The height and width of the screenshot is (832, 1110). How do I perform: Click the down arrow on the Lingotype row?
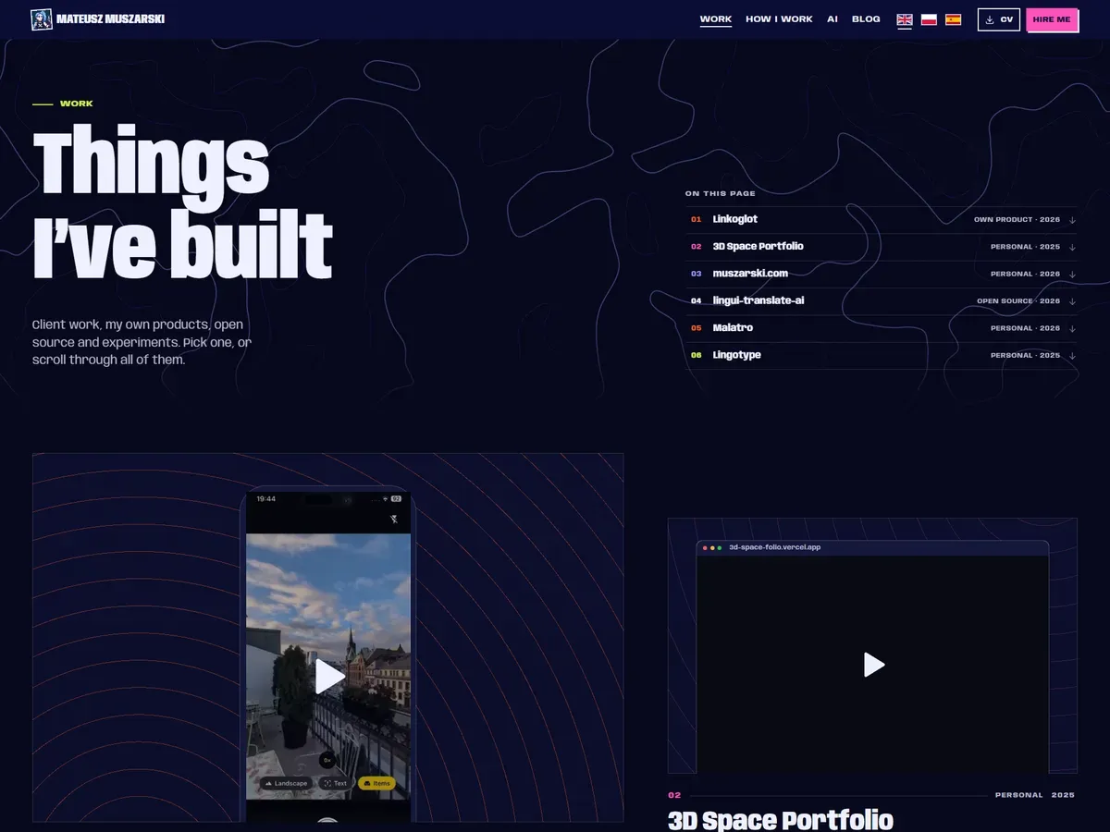(x=1072, y=355)
